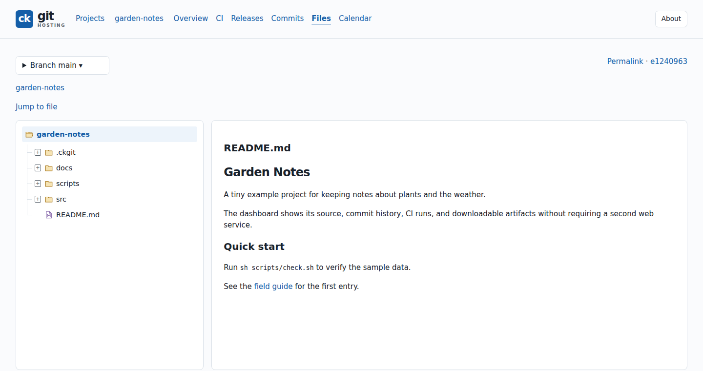The image size is (703, 371).
Task: Select the docs folder name in tree
Action: (64, 168)
